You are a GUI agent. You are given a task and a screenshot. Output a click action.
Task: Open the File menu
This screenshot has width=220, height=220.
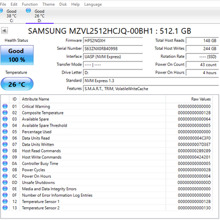click(3, 4)
